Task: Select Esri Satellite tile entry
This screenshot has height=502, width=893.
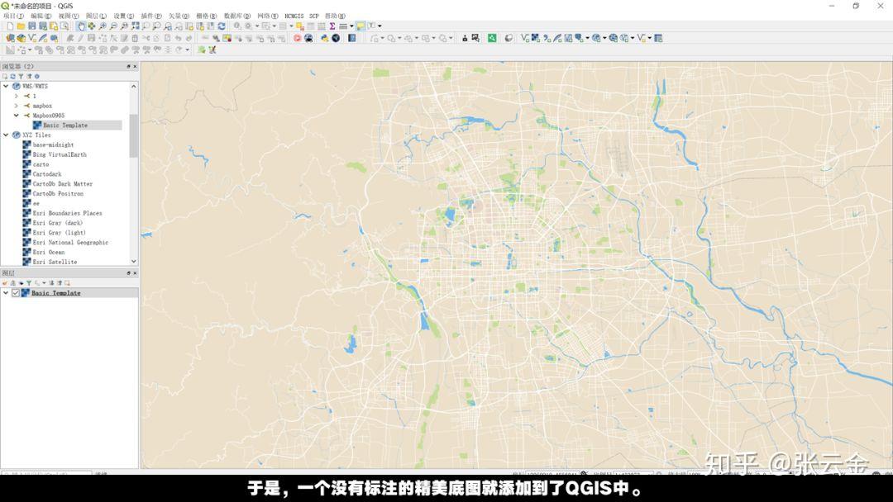Action: point(55,262)
